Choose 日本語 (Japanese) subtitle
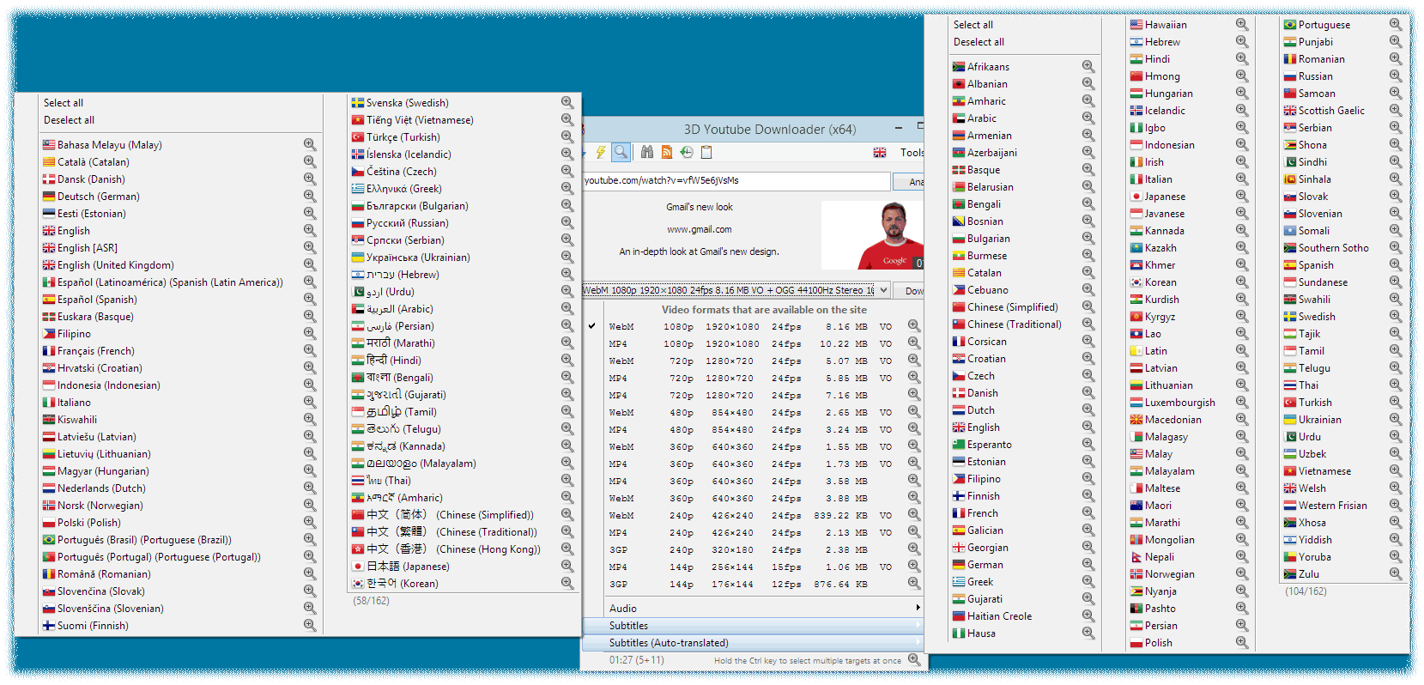Image resolution: width=1424 pixels, height=685 pixels. click(x=464, y=567)
